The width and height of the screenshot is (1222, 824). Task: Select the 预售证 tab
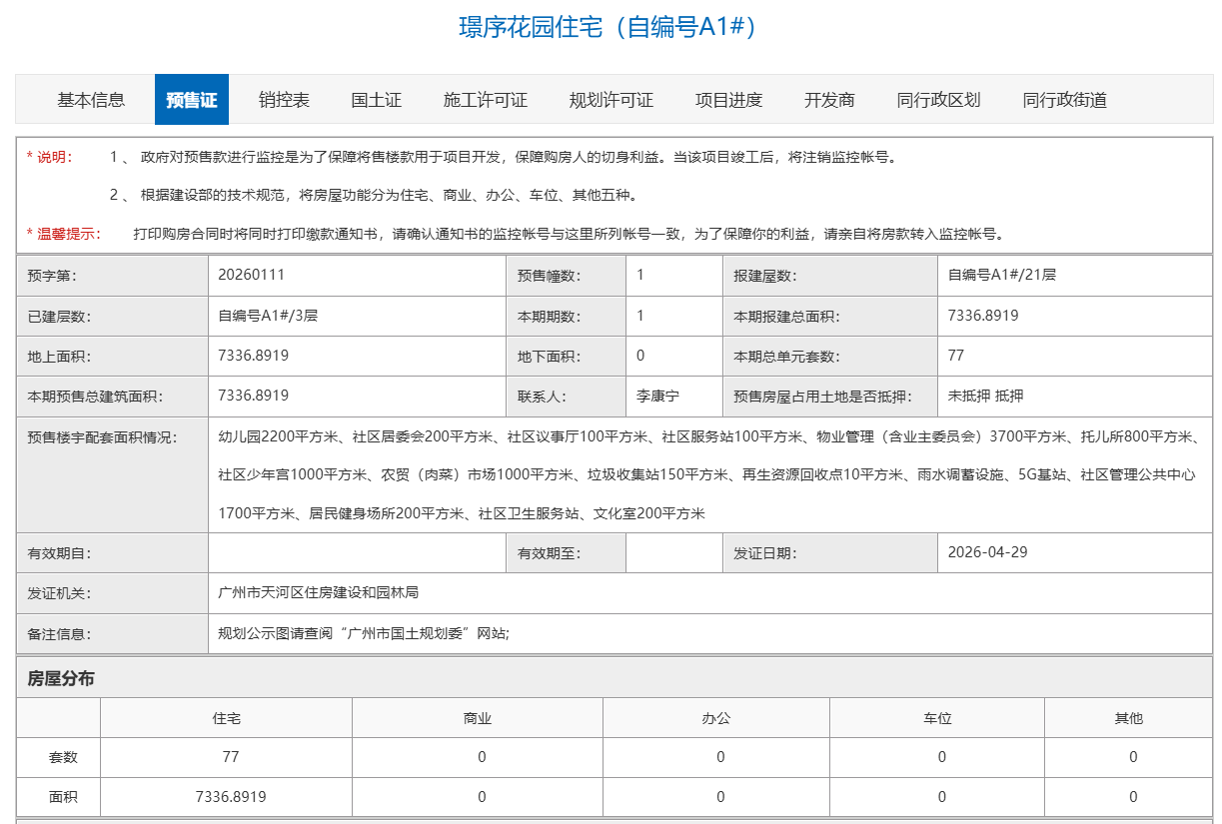click(x=192, y=100)
